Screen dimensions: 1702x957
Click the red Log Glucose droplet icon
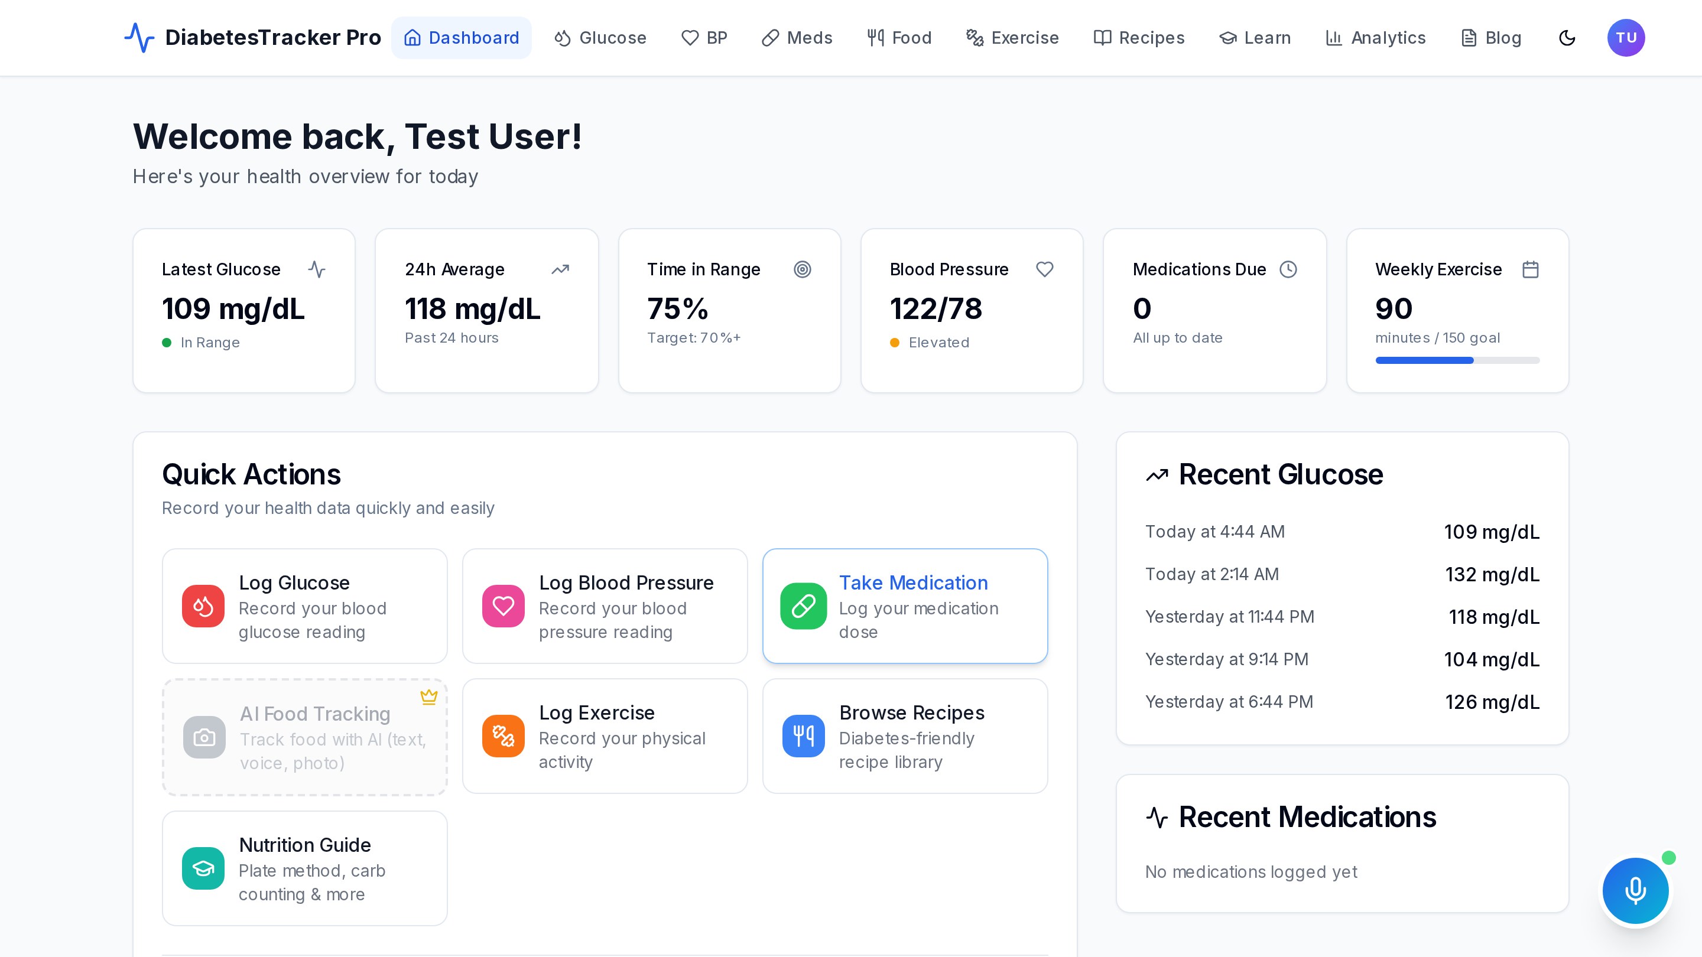pyautogui.click(x=203, y=606)
